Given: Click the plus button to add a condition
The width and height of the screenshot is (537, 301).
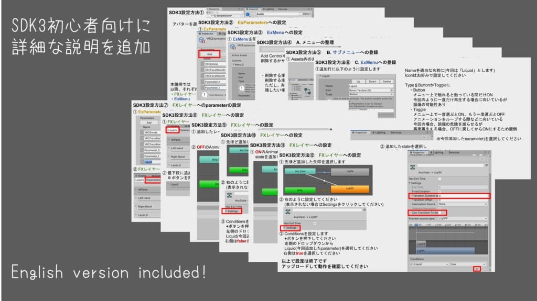Looking at the screenshot, I should 477,269.
